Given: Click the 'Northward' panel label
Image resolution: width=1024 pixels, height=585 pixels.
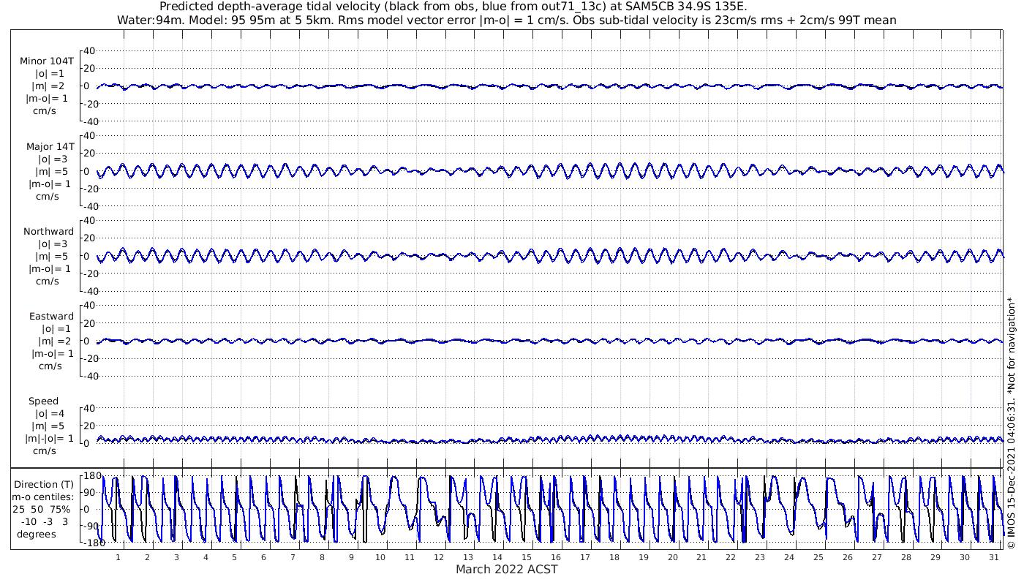Looking at the screenshot, I should (x=49, y=231).
